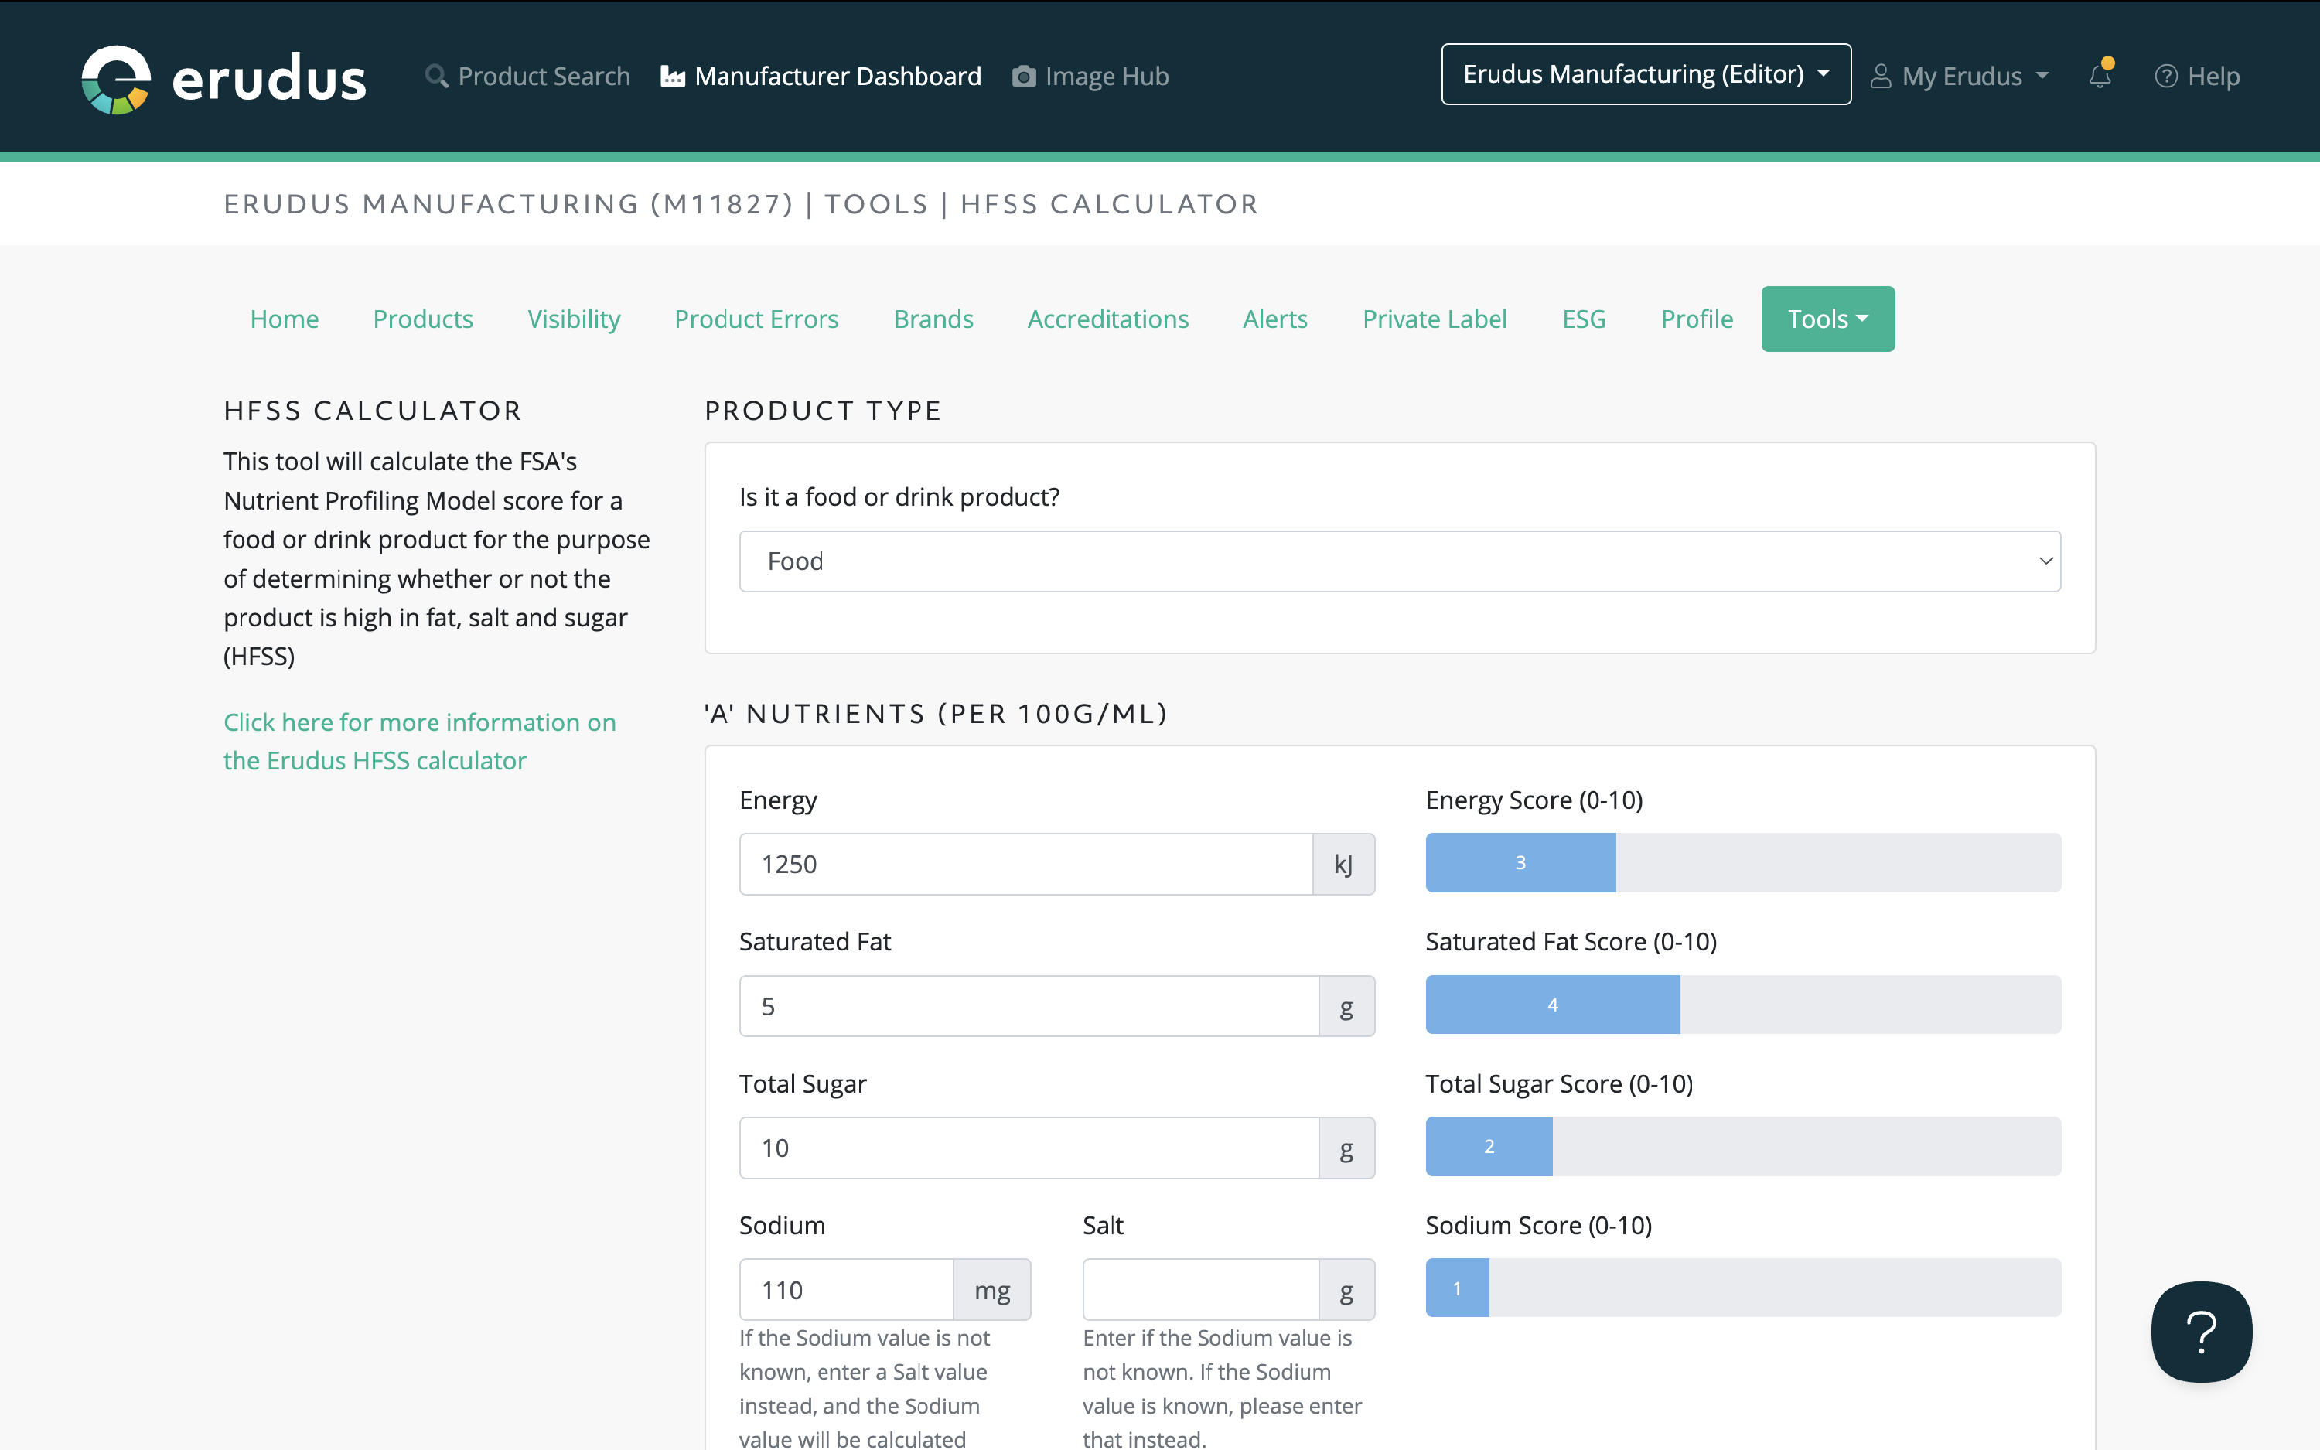This screenshot has height=1450, width=2320.
Task: Click the Product Search magnifier icon
Action: coord(436,76)
